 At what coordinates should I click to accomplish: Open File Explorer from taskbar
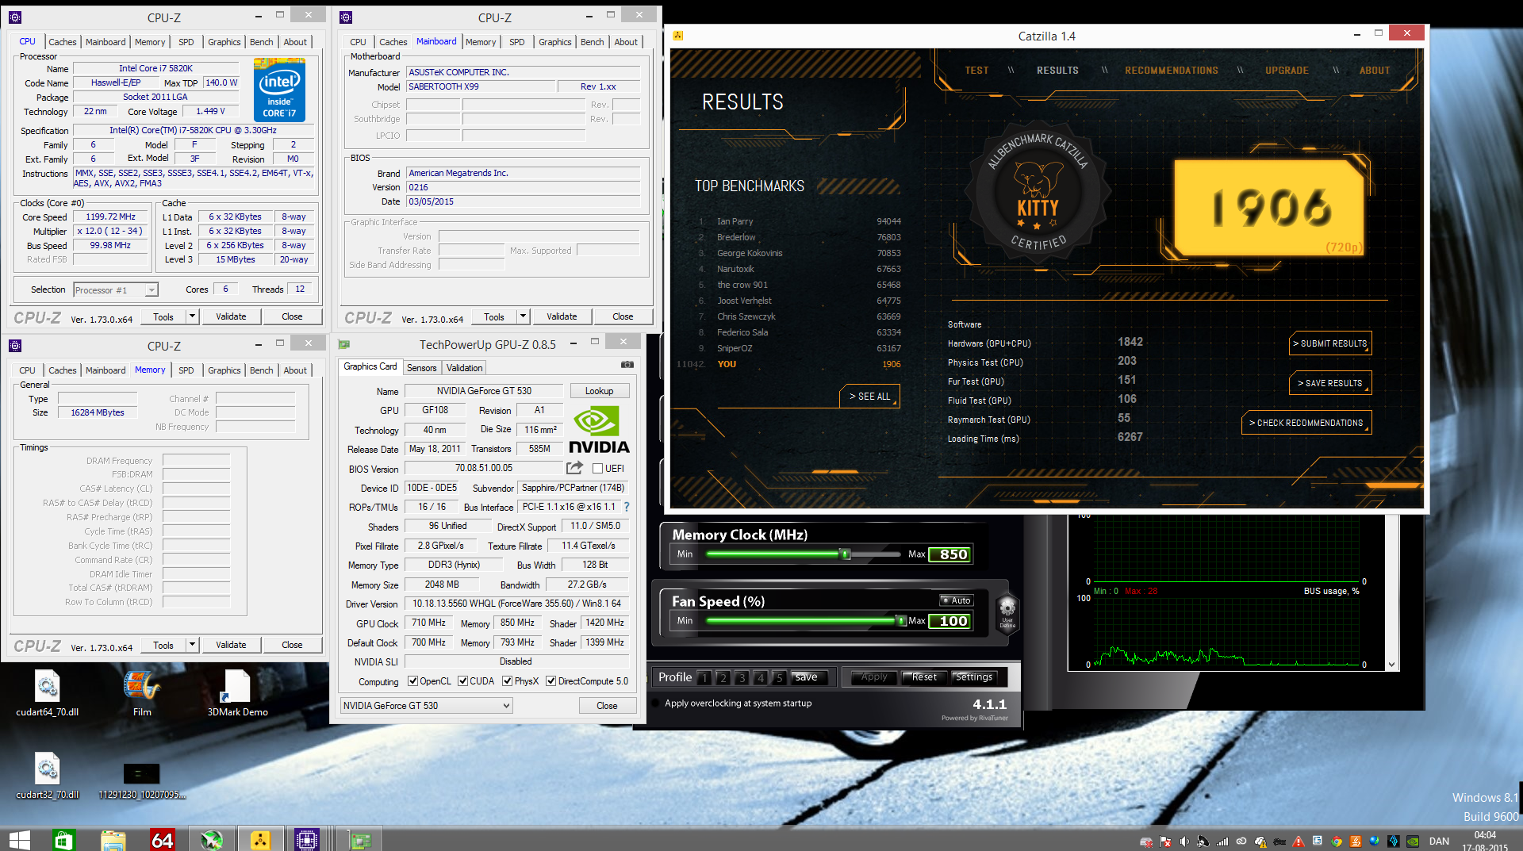(113, 839)
